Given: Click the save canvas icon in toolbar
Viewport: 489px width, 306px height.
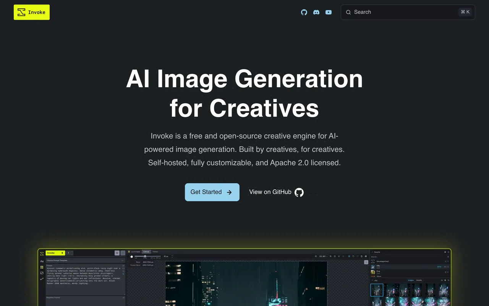Looking at the screenshot, I should click(362, 256).
